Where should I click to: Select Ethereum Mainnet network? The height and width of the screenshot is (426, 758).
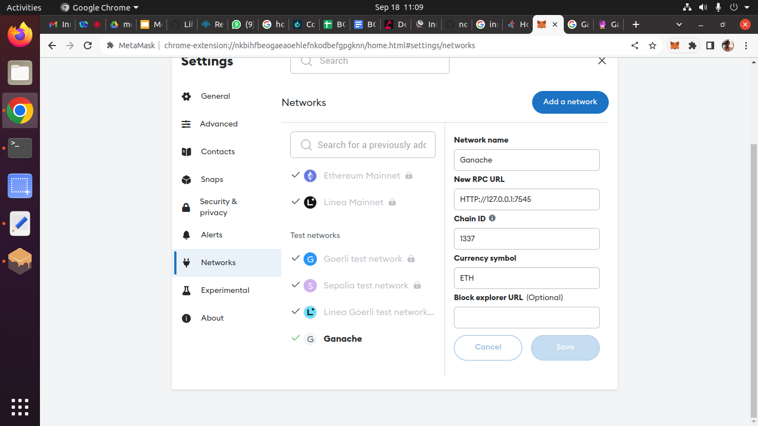(x=362, y=176)
